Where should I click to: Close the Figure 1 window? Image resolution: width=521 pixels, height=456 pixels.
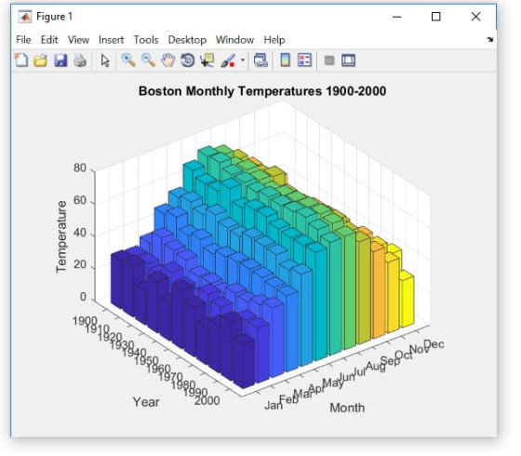point(475,17)
